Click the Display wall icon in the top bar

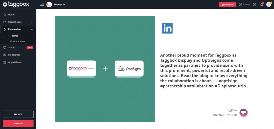pos(49,4)
